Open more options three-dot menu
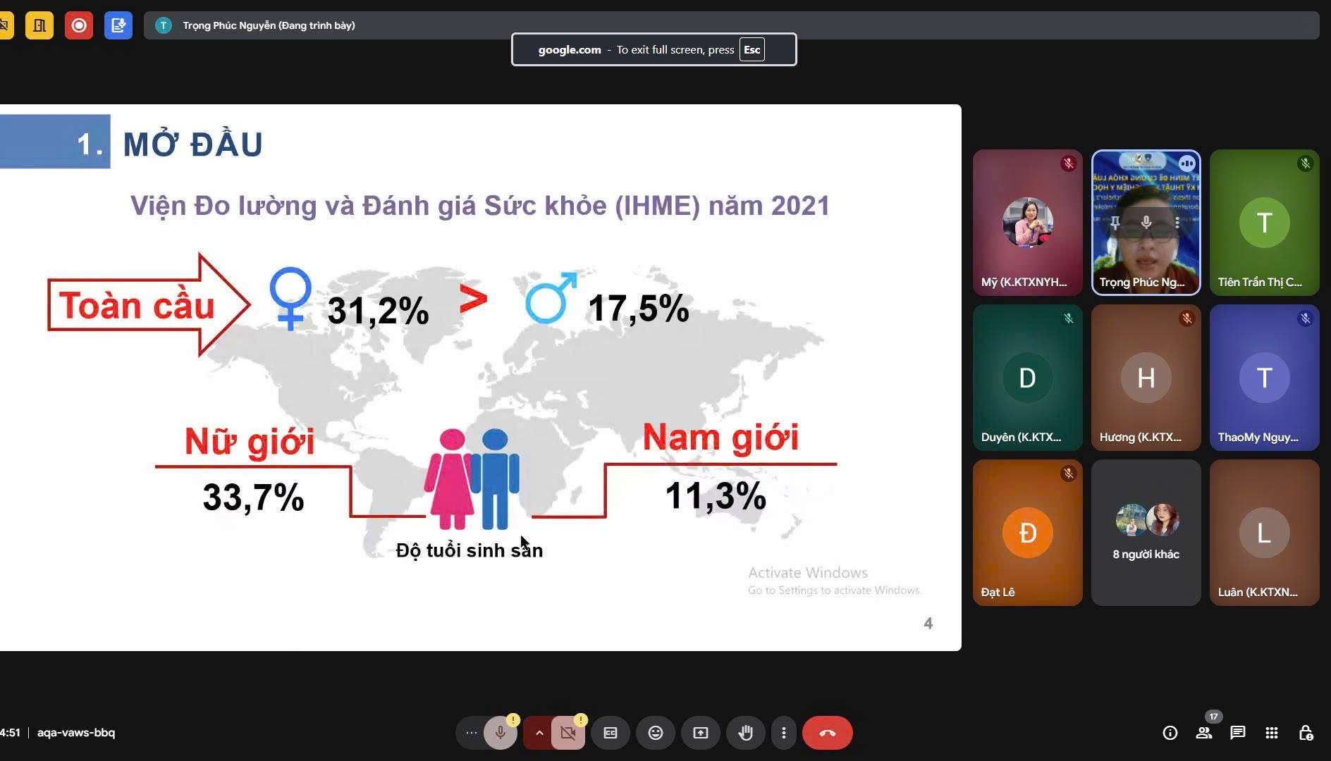 784,733
